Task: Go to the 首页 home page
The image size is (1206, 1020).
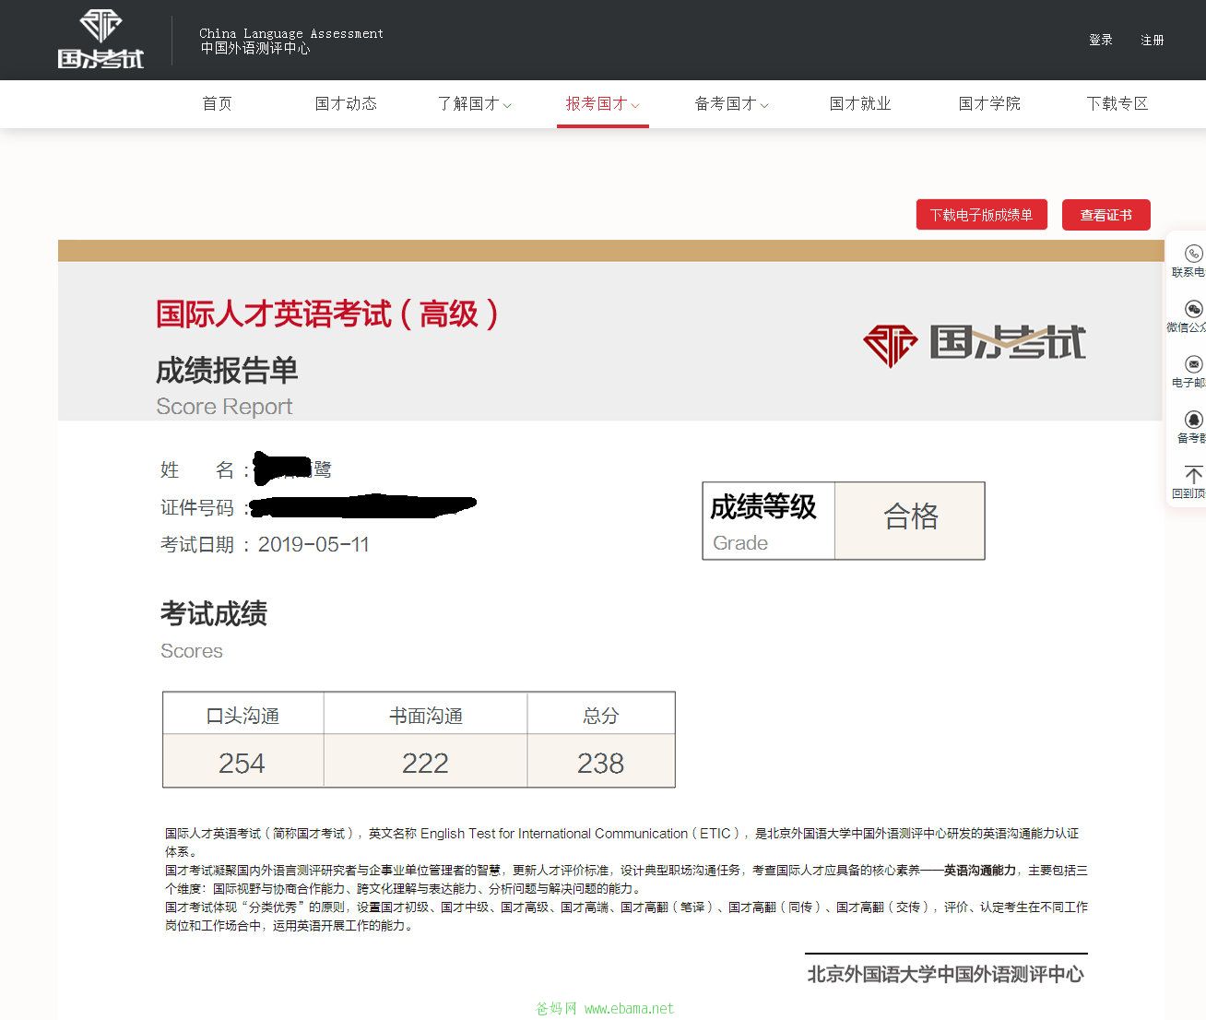Action: tap(217, 103)
